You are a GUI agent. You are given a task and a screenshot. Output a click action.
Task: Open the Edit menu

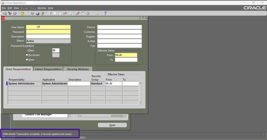[10, 8]
